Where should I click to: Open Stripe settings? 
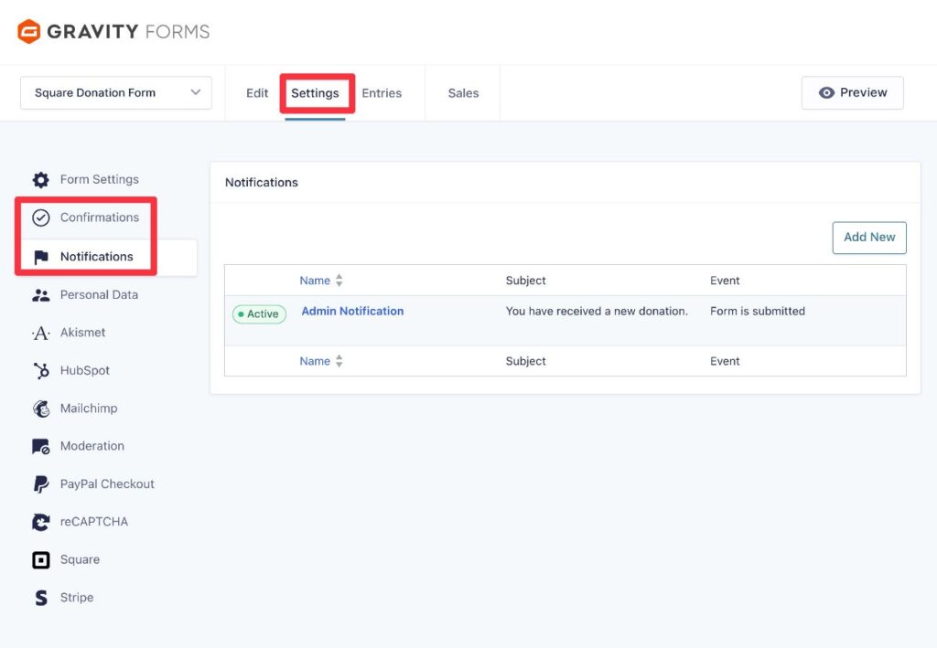pos(77,598)
